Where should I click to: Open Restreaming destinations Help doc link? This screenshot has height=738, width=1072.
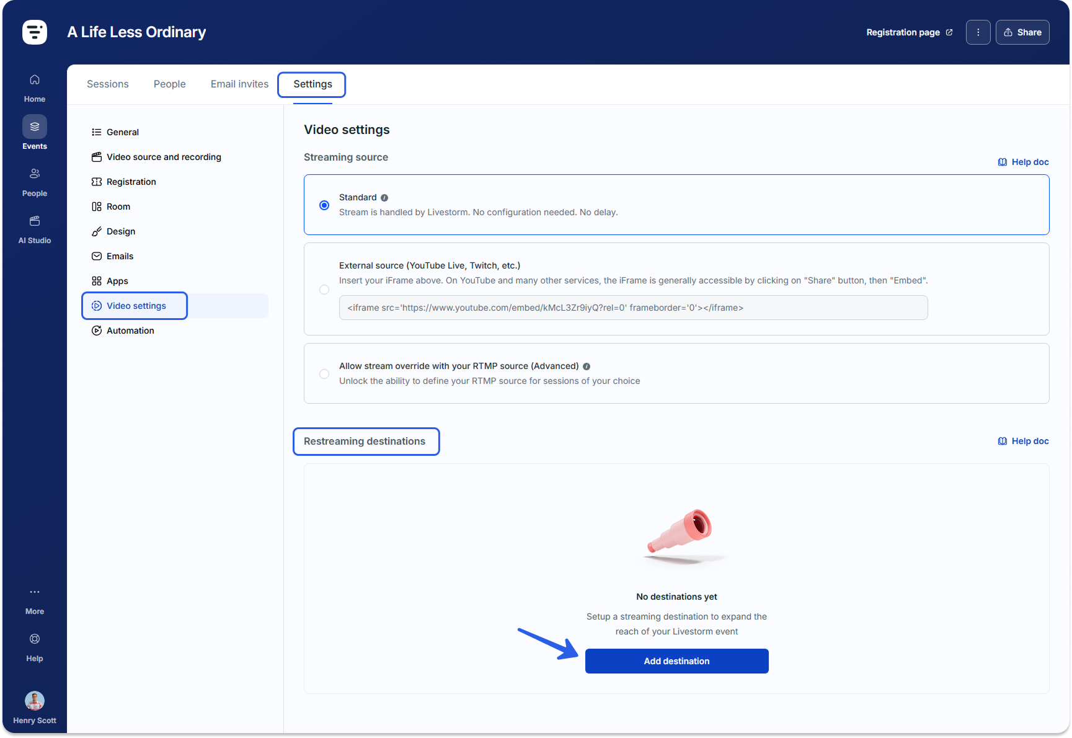point(1023,441)
